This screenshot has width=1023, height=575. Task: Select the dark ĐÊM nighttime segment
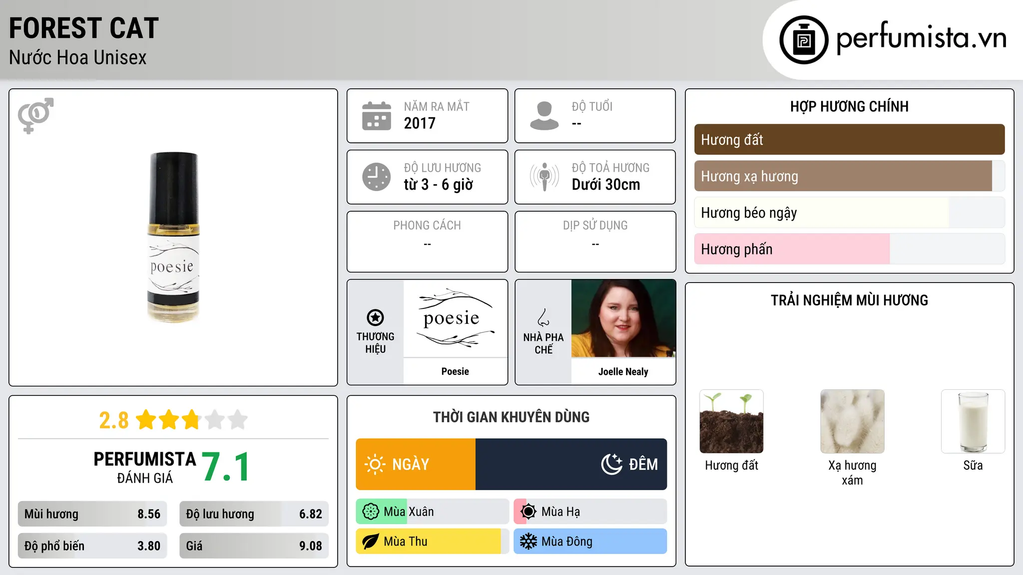[x=571, y=464]
